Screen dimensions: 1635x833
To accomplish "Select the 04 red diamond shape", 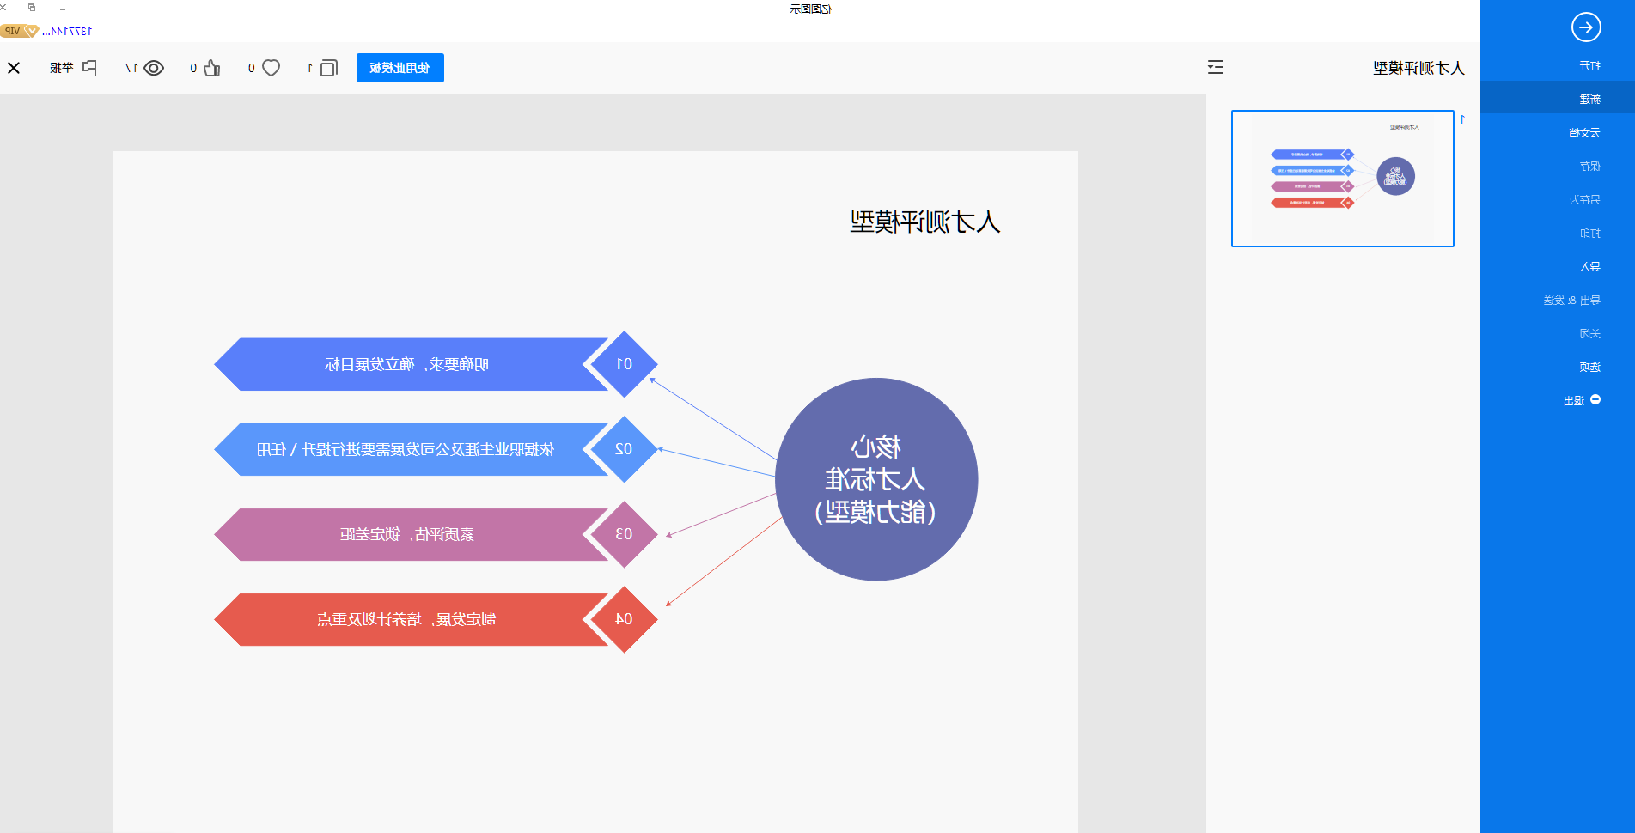I will coord(625,619).
